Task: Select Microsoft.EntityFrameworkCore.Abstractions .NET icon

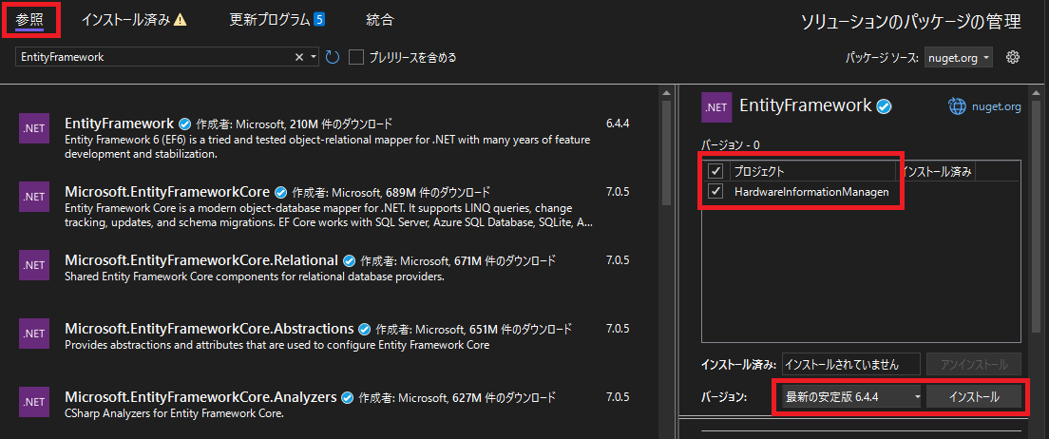Action: [34, 334]
